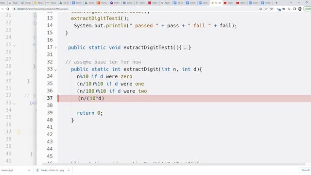Open options arrow for Naoko png download
This screenshot has width=311, height=175.
pos(69,170)
